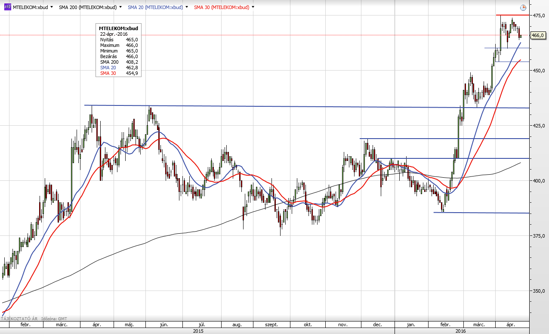Open the clock icon at top right

click(523, 8)
